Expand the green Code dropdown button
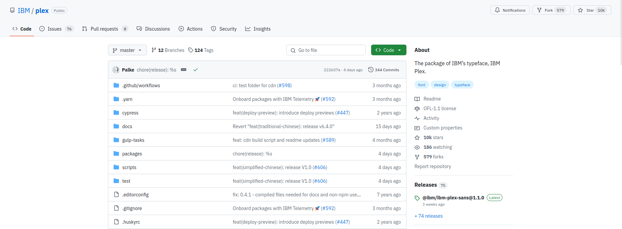The image size is (622, 229). [389, 50]
